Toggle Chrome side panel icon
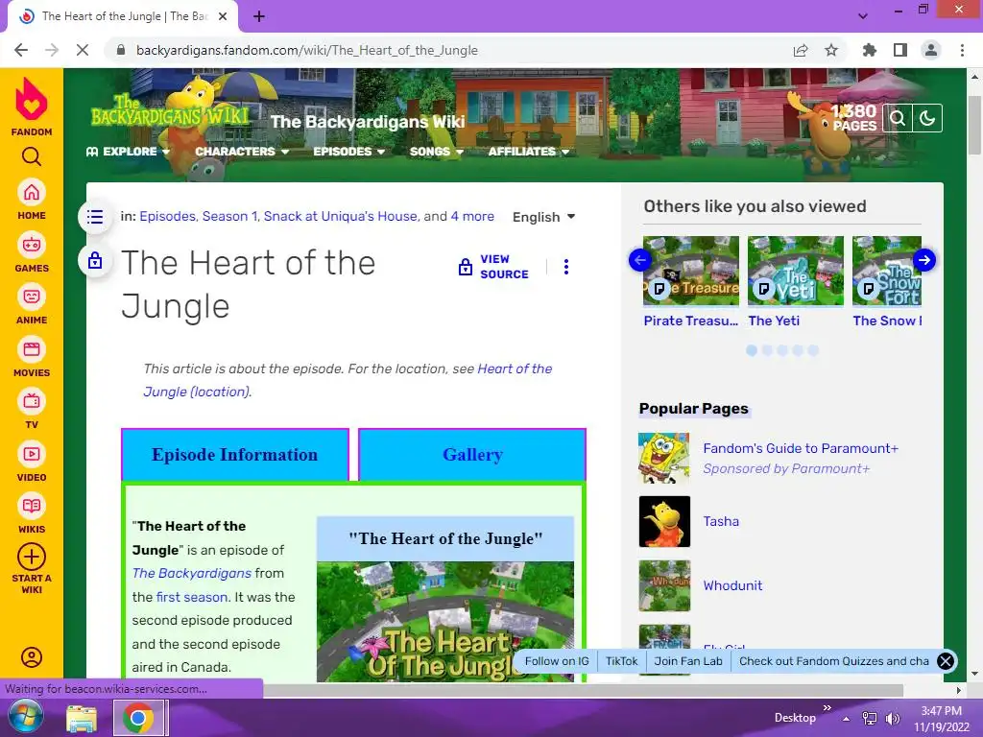Image resolution: width=983 pixels, height=737 pixels. (900, 50)
